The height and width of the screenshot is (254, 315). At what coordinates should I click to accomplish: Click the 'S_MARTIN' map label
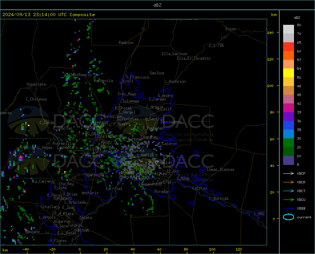point(145,155)
